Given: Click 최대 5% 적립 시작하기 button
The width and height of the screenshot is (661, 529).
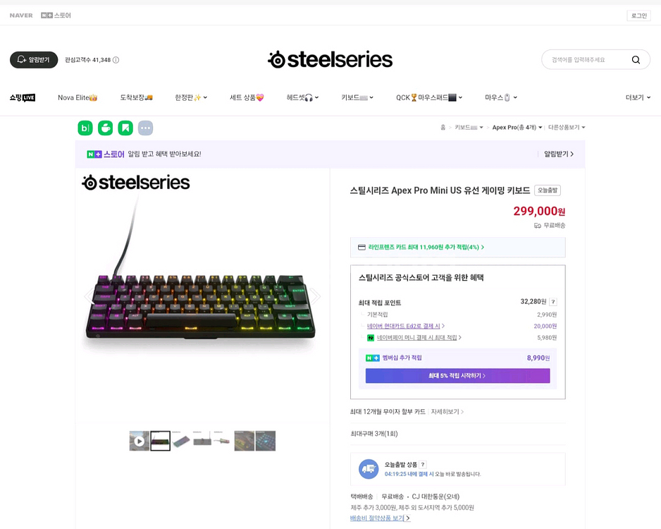Looking at the screenshot, I should tap(457, 376).
